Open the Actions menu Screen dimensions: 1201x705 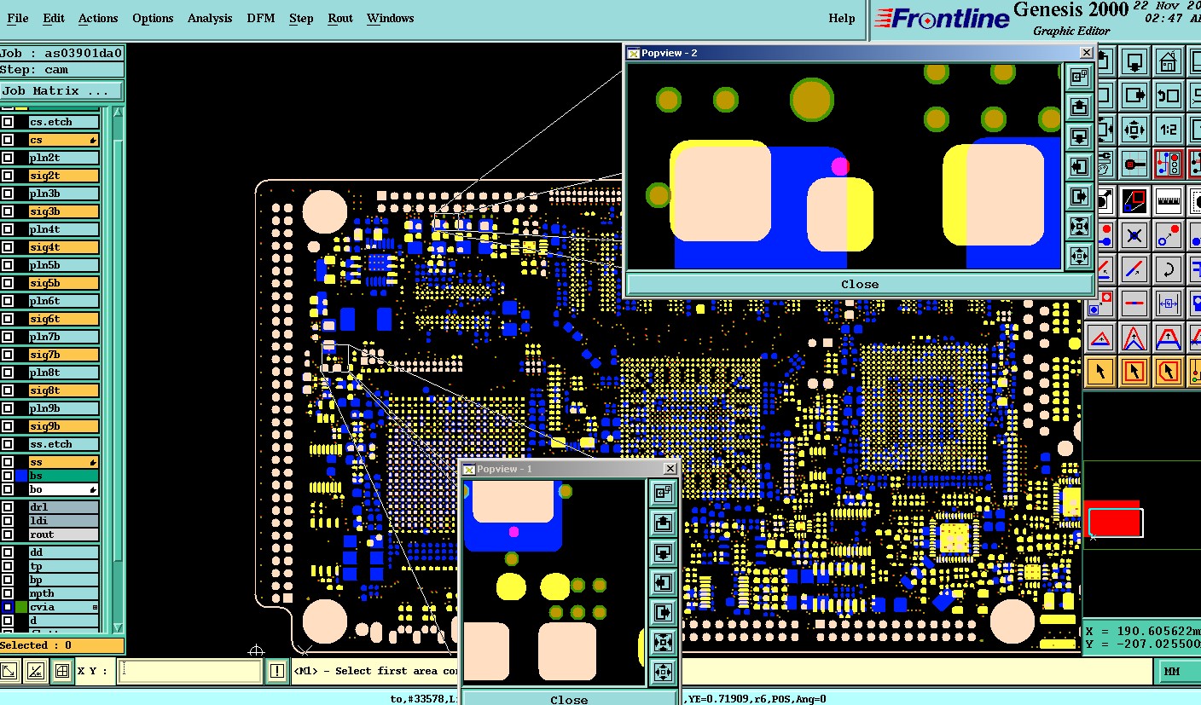point(98,18)
